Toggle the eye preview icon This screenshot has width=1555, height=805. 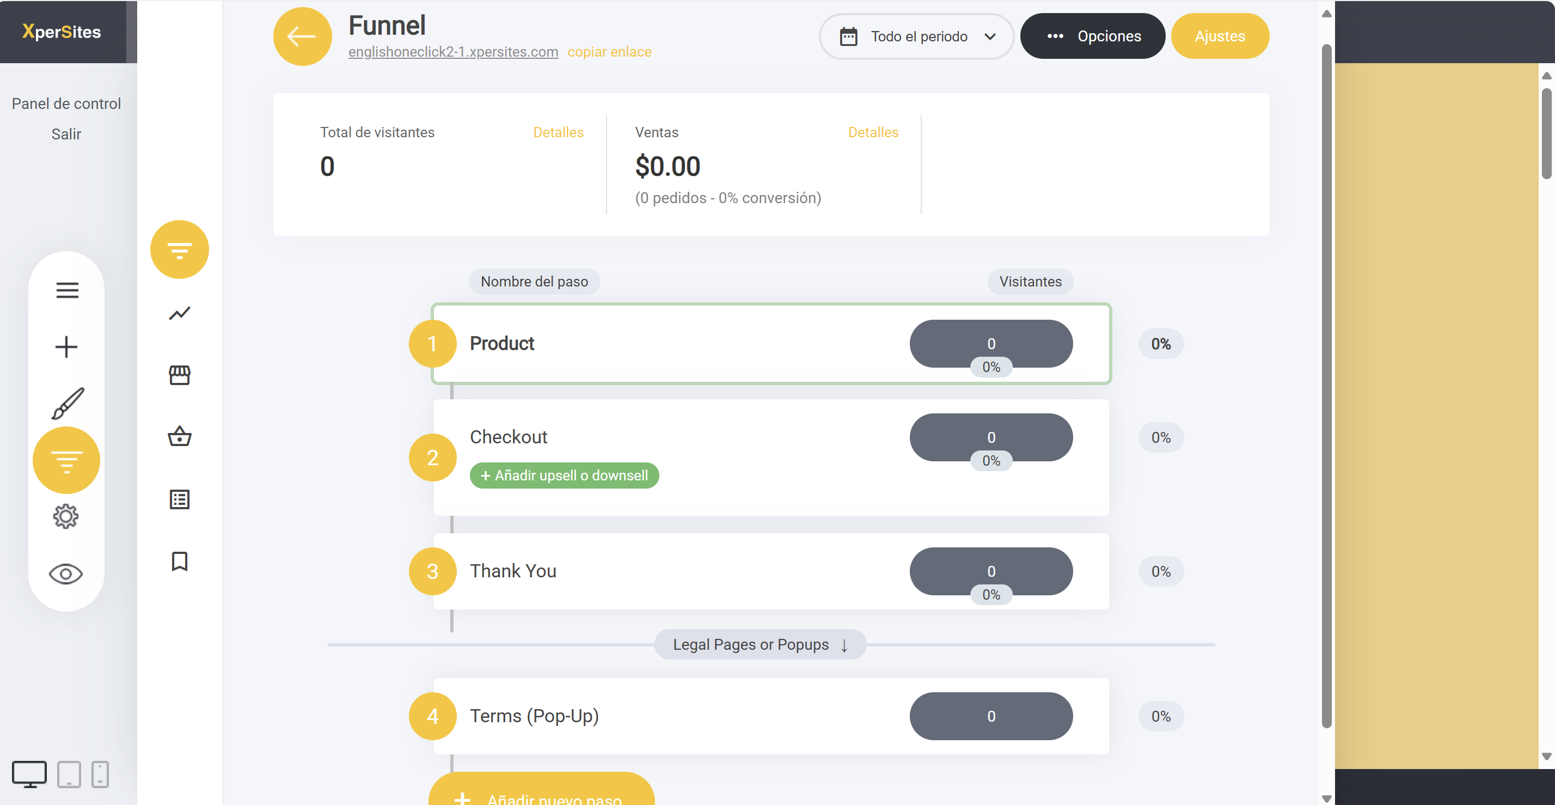pos(66,574)
